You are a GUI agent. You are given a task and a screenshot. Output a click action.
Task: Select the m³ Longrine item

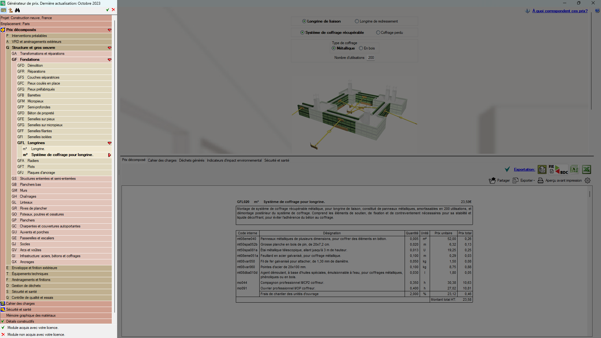pos(67,149)
